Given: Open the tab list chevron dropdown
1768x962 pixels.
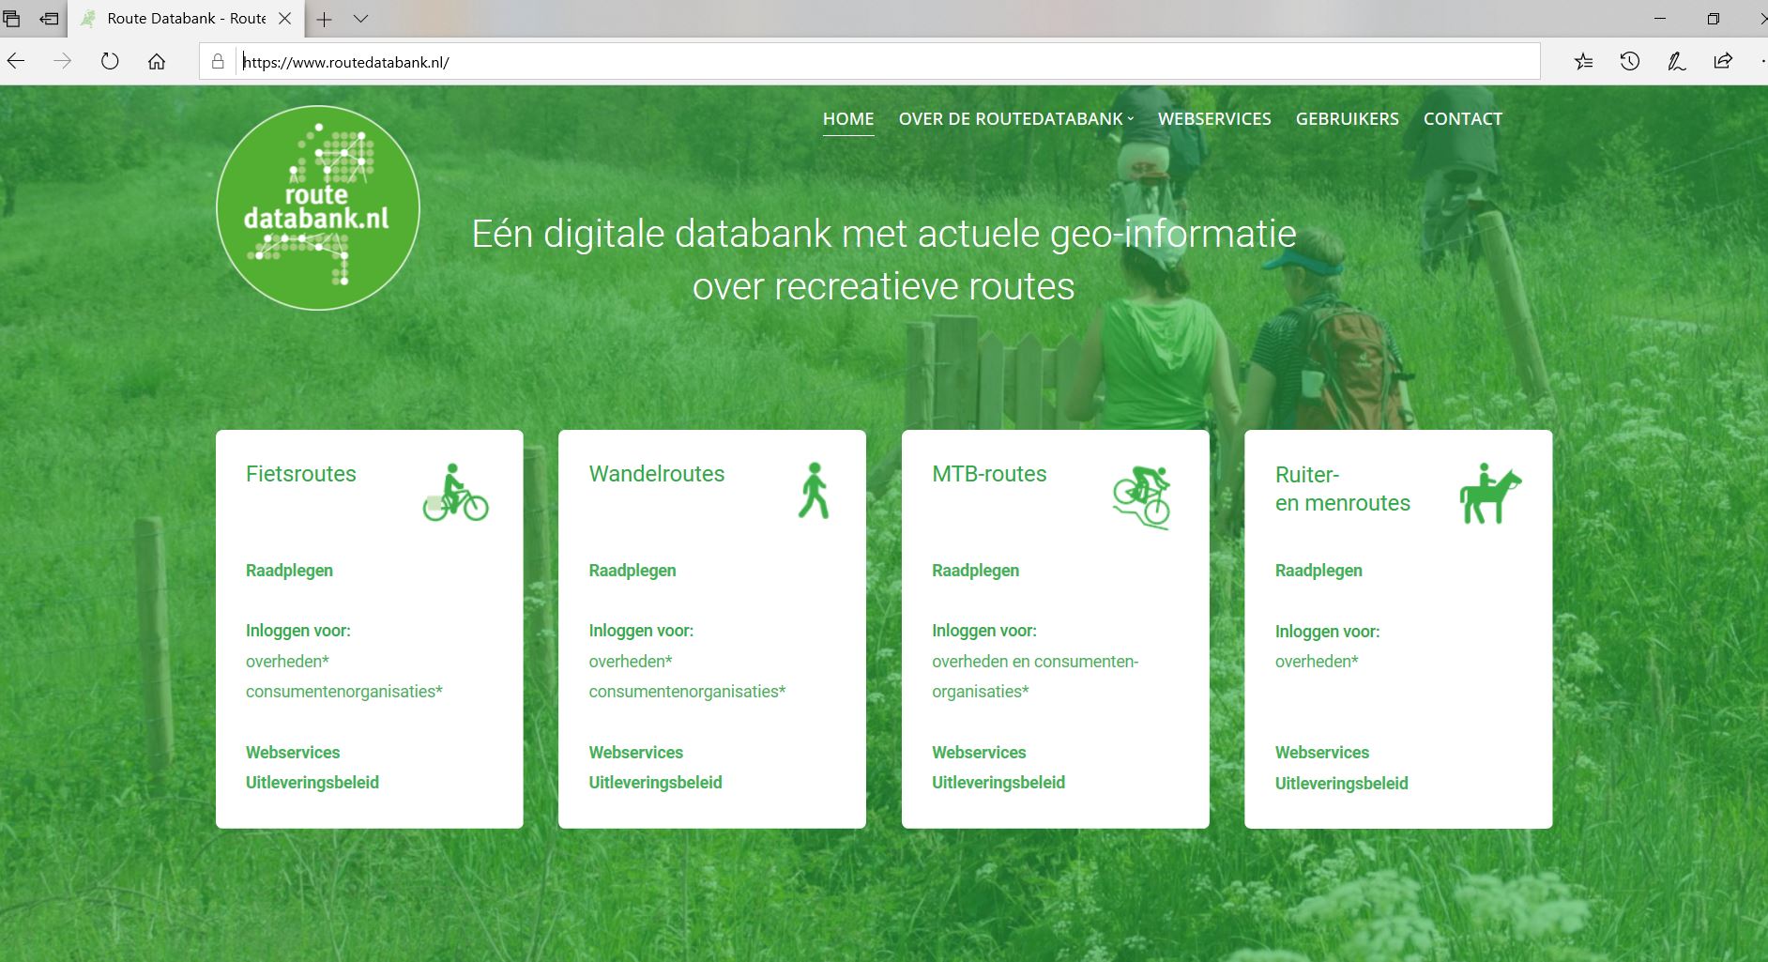Looking at the screenshot, I should tap(360, 19).
